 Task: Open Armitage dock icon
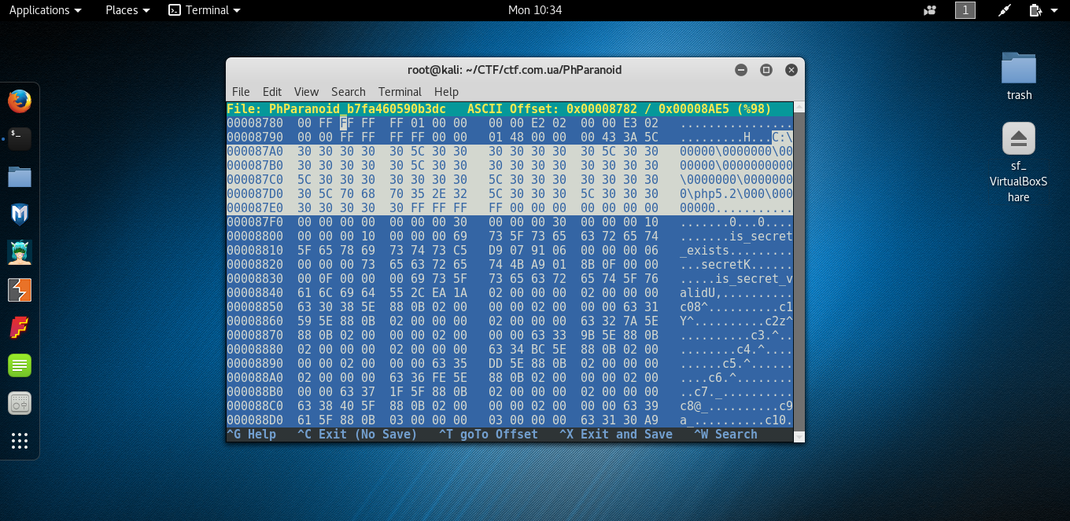coord(20,251)
